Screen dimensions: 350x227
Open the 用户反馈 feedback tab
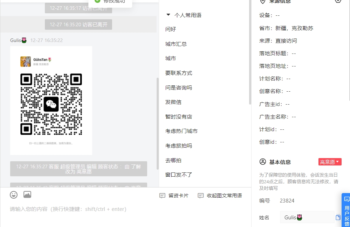point(346,211)
